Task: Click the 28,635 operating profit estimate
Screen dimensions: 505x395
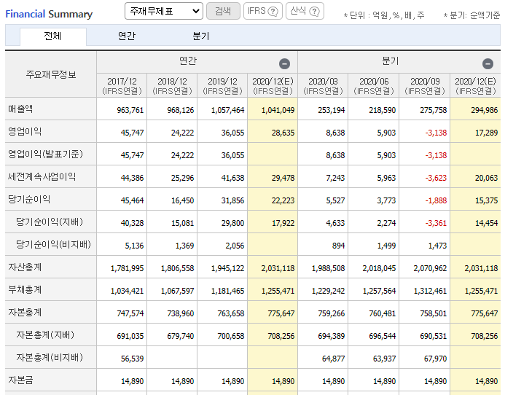Action: (x=283, y=133)
